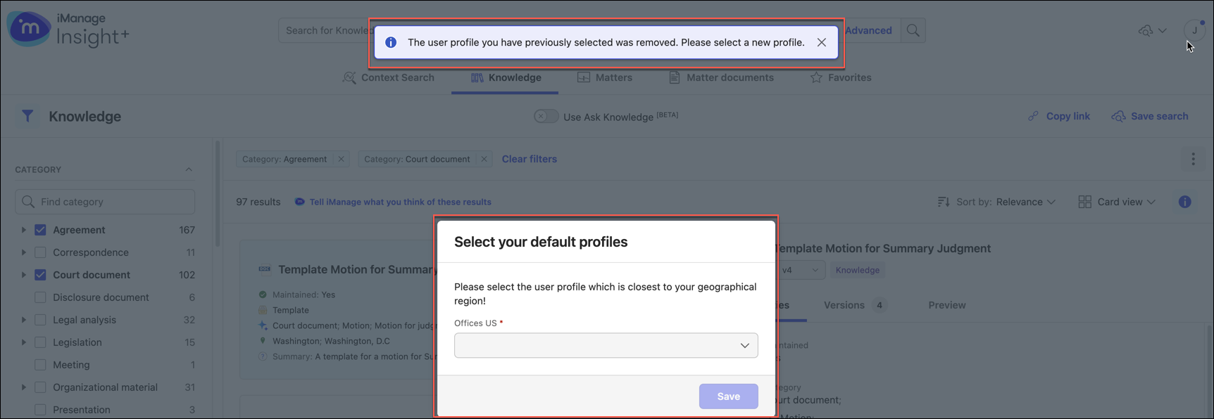Click the iManage Insight+ logo
The image size is (1214, 419).
pyautogui.click(x=68, y=30)
